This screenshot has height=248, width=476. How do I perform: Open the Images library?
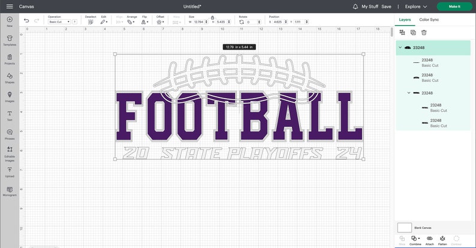coord(10,97)
